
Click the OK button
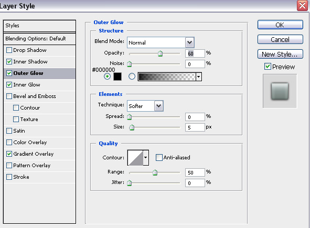280,25
